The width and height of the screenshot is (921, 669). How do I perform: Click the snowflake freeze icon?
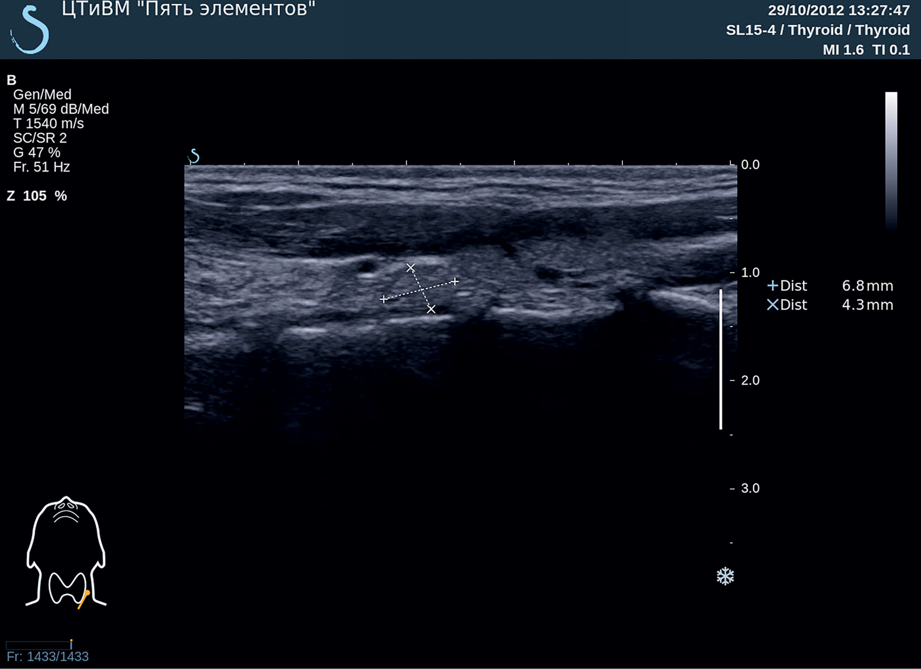click(x=725, y=577)
